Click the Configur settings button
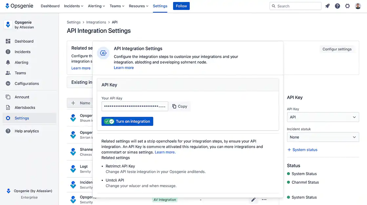The height and width of the screenshot is (205, 367). (337, 49)
